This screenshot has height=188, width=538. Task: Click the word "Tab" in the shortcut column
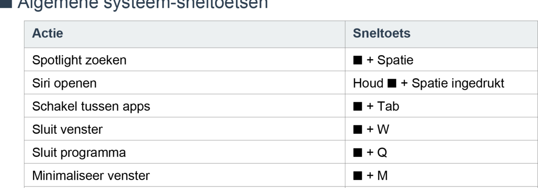point(389,107)
